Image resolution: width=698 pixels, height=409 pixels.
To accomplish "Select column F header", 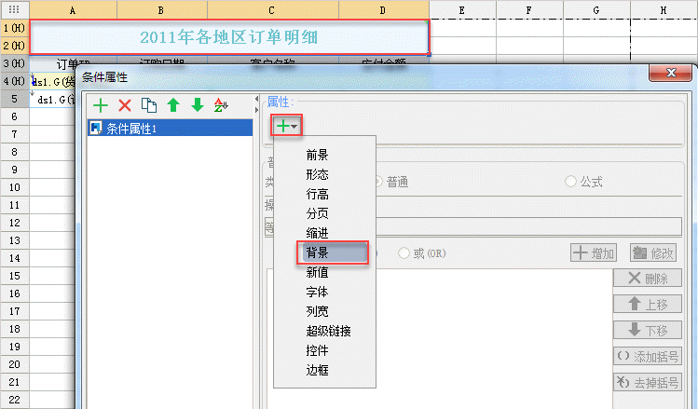I will click(529, 10).
